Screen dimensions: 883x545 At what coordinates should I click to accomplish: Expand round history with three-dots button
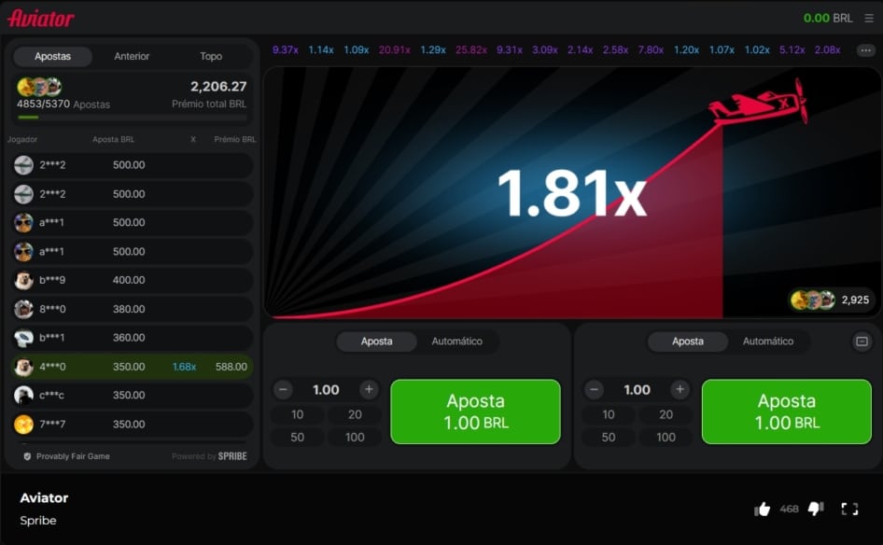pos(865,50)
